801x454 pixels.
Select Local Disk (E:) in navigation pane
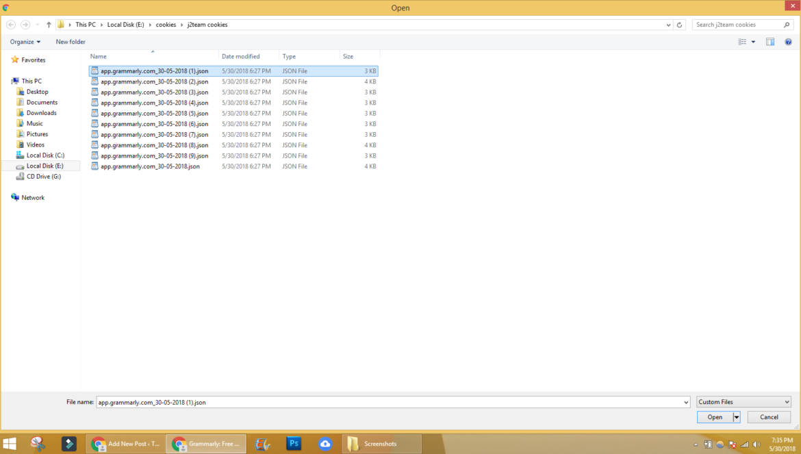coord(45,166)
